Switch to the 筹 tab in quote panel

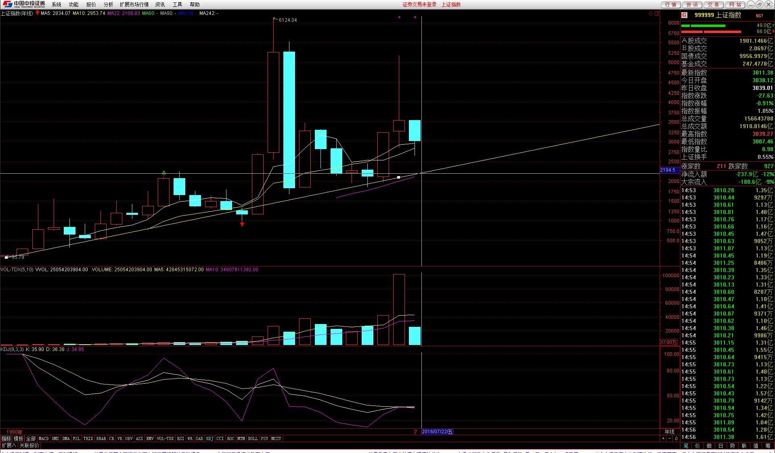(x=768, y=445)
